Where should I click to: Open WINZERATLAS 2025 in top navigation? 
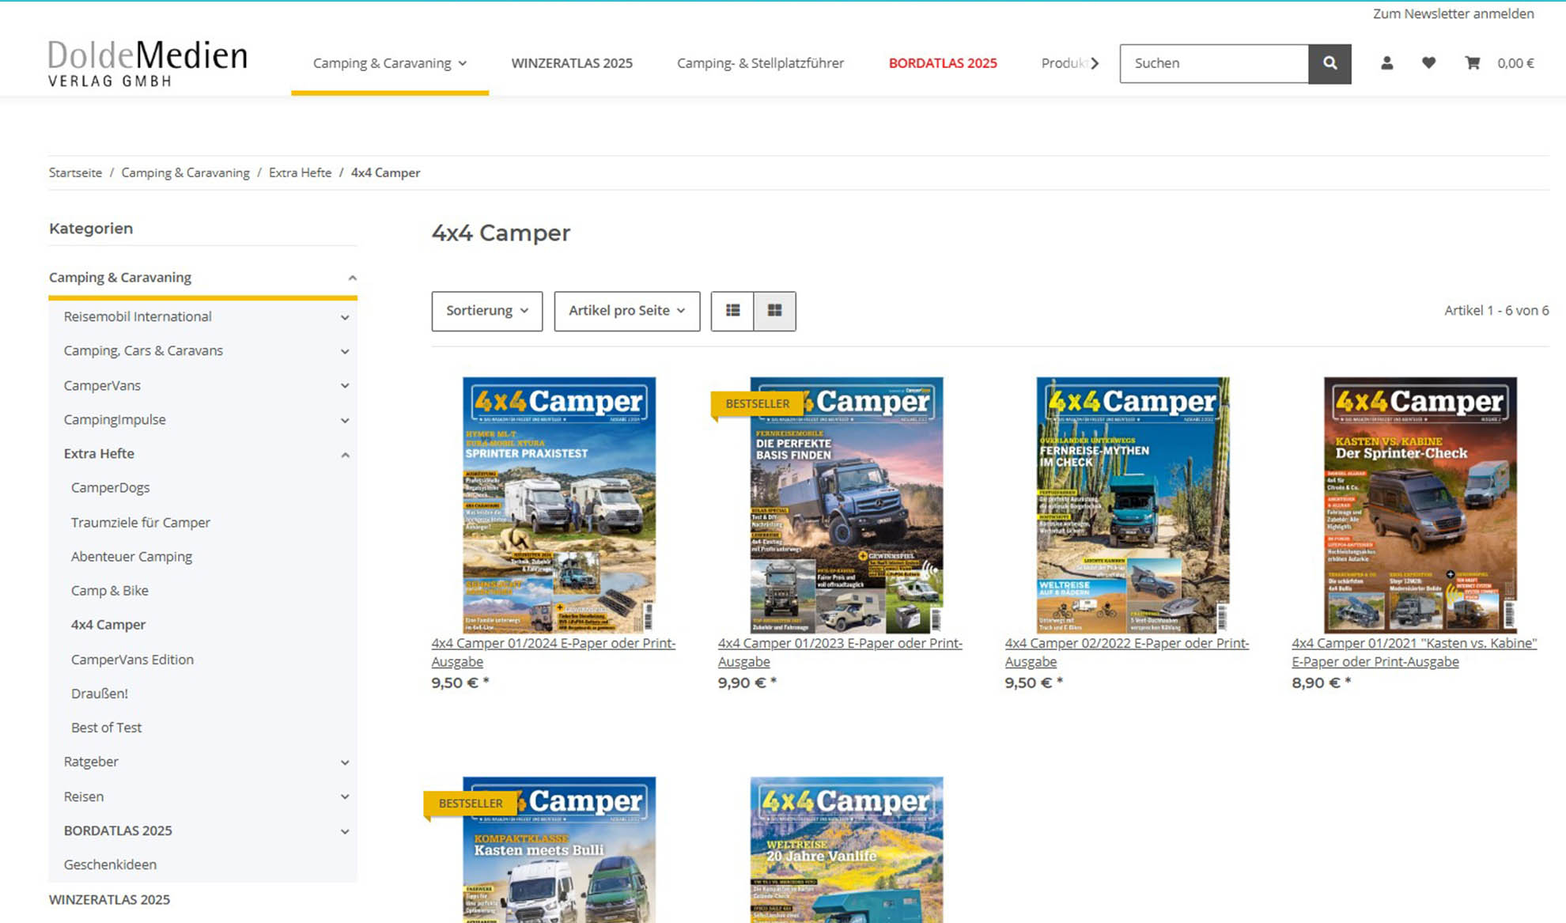click(x=571, y=63)
